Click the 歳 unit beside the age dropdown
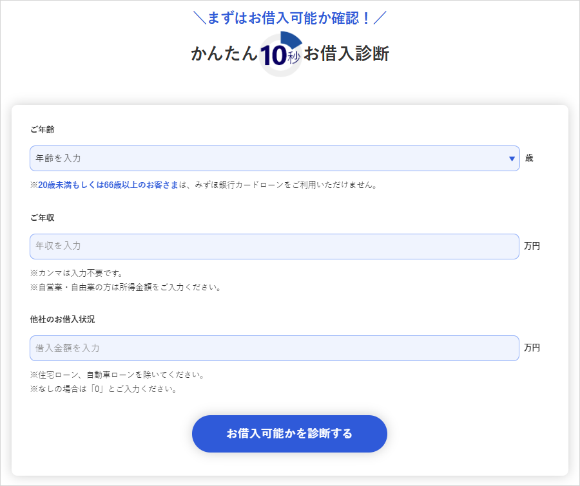This screenshot has height=486, width=580. coord(529,158)
